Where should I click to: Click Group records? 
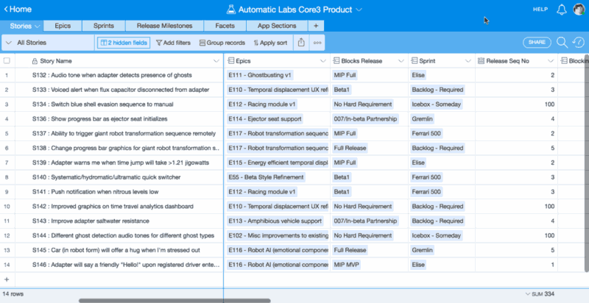[222, 43]
